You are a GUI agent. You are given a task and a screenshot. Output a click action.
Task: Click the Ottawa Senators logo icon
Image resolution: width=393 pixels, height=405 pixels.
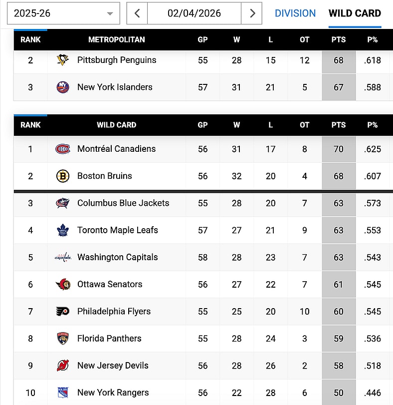coord(63,285)
